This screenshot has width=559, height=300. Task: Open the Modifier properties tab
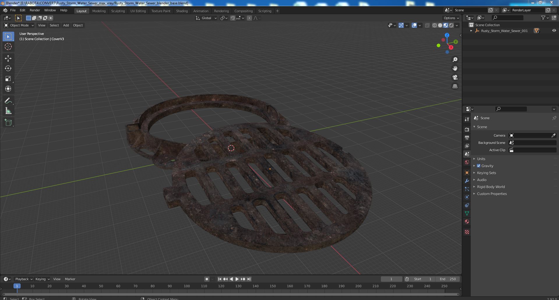(x=467, y=181)
